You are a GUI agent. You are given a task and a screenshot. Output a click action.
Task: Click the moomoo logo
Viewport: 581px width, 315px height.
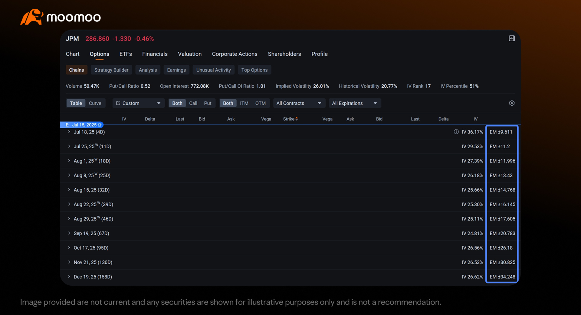(x=61, y=17)
